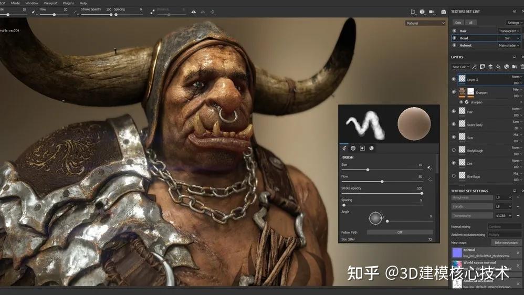Click the camera screenshot icon in viewport toolbar
Viewport: 524px width, 295px height.
(444, 12)
